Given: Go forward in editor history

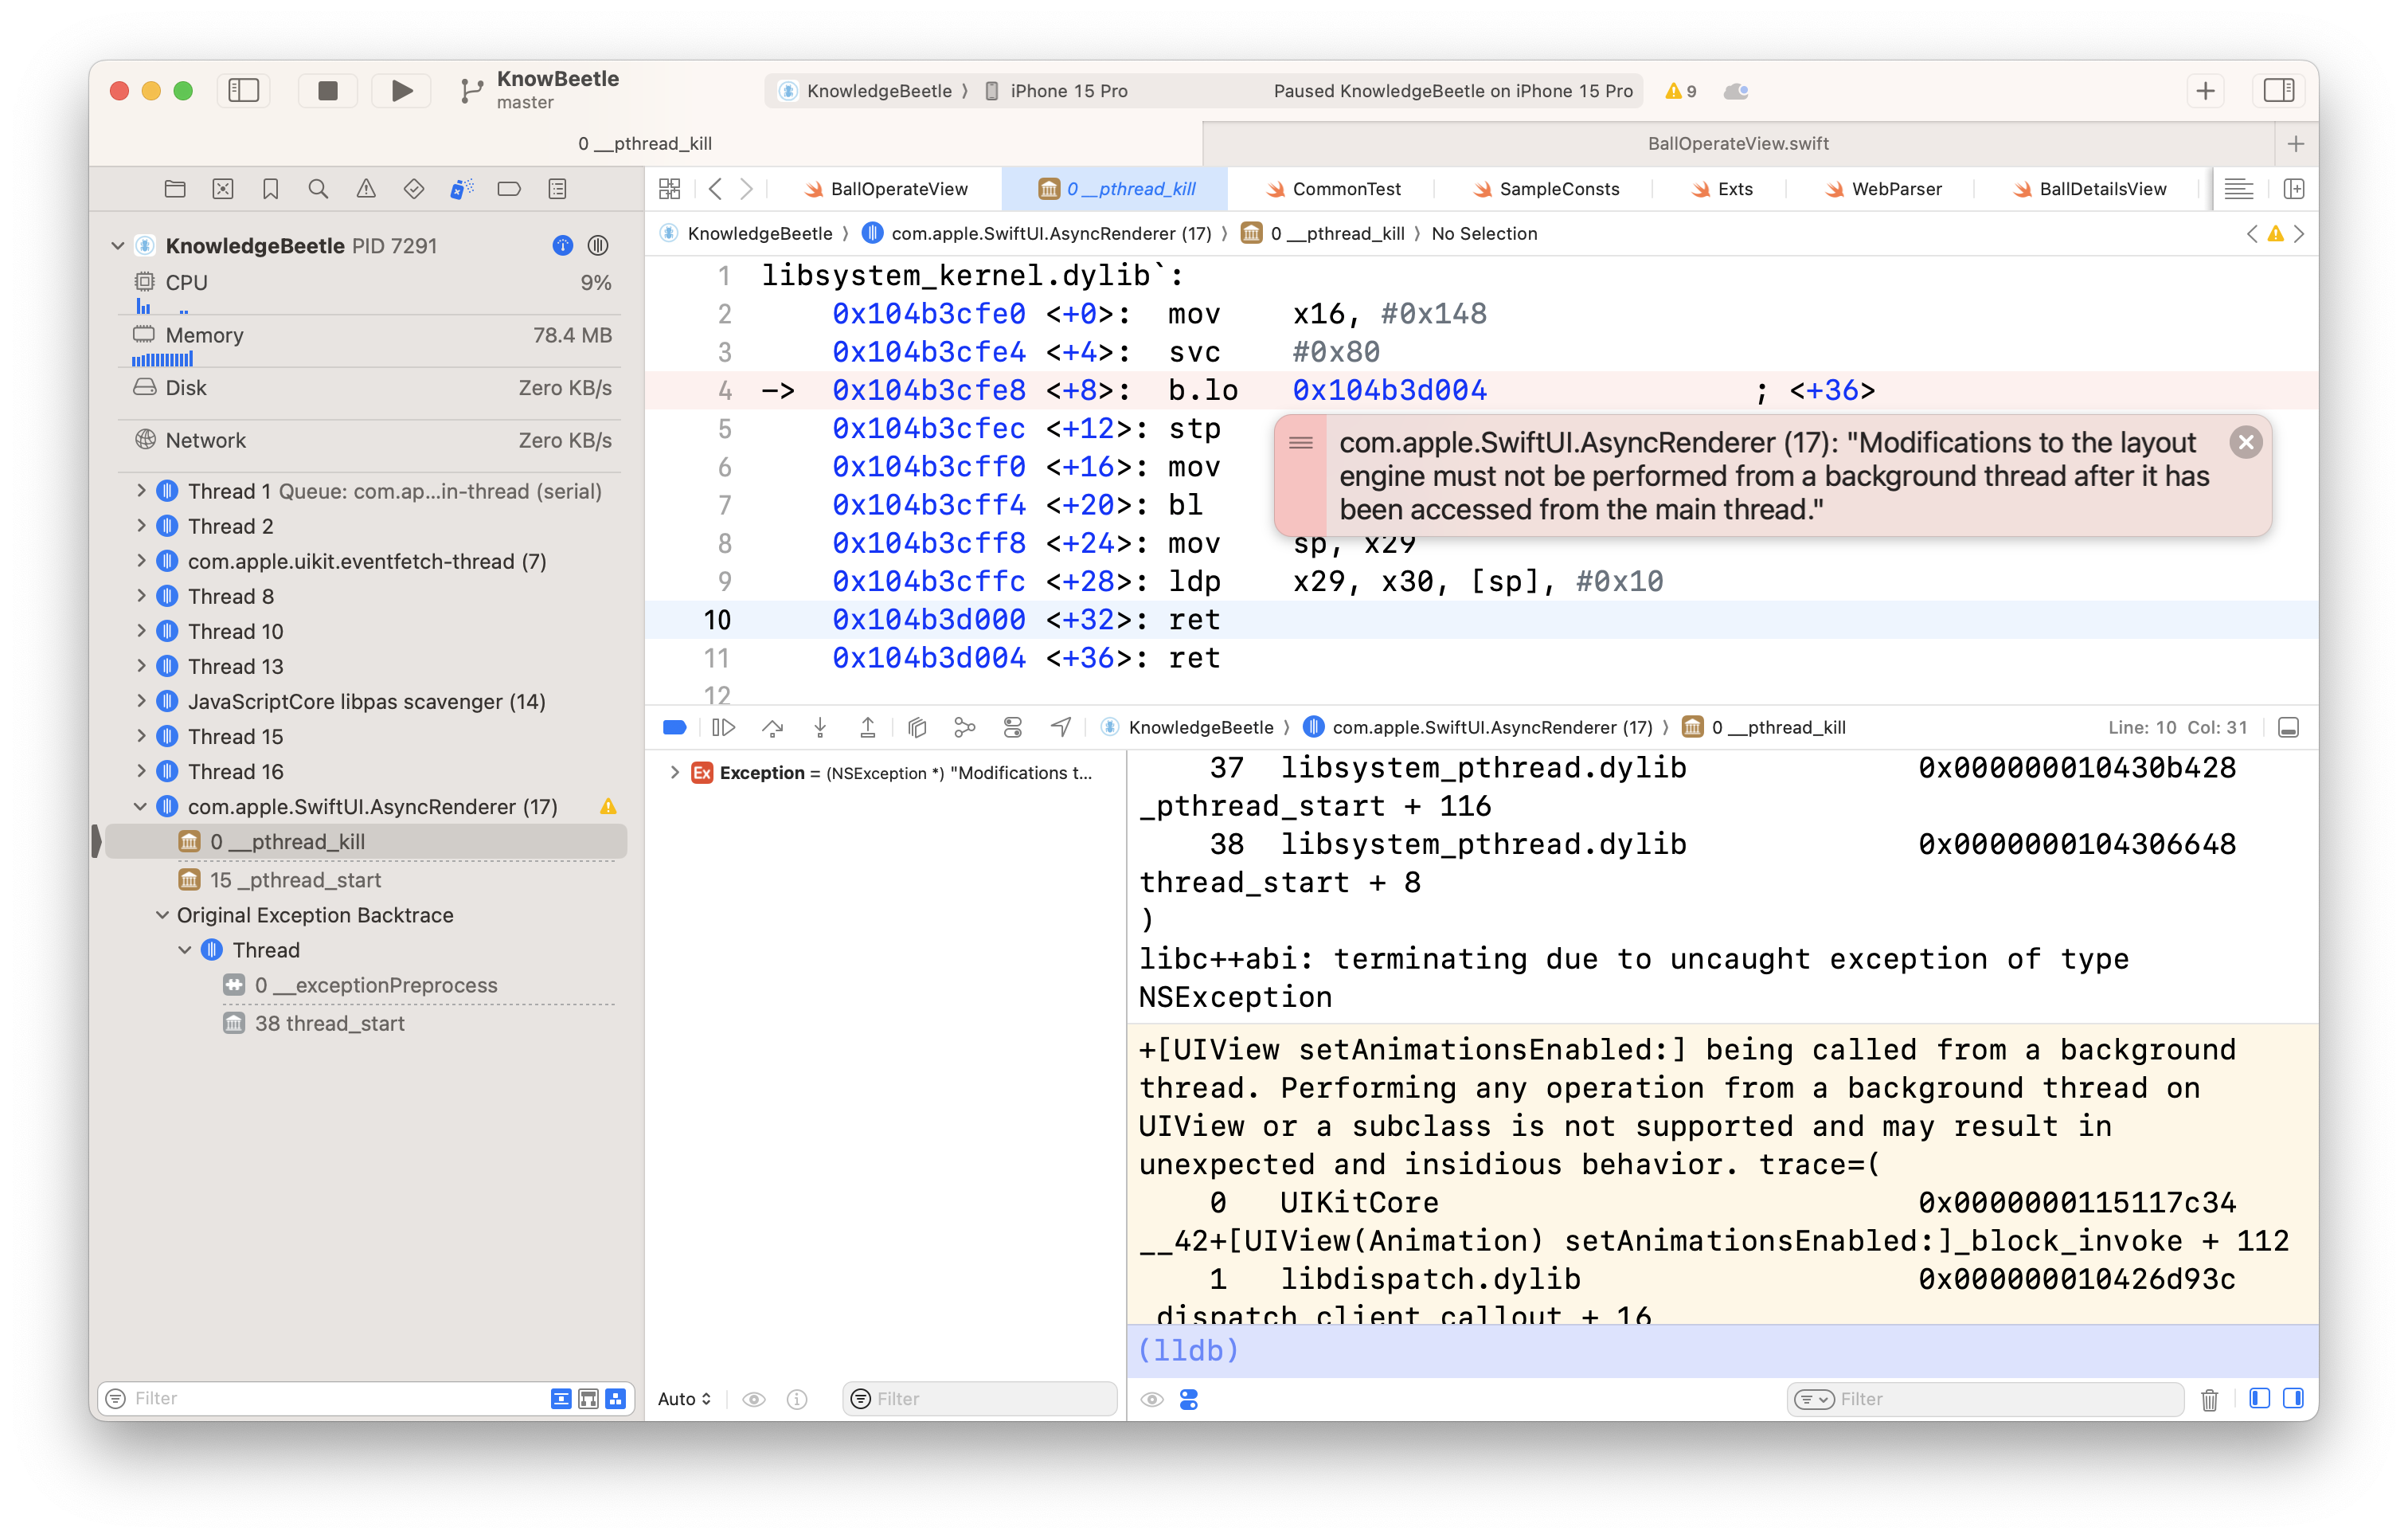Looking at the screenshot, I should coord(746,188).
